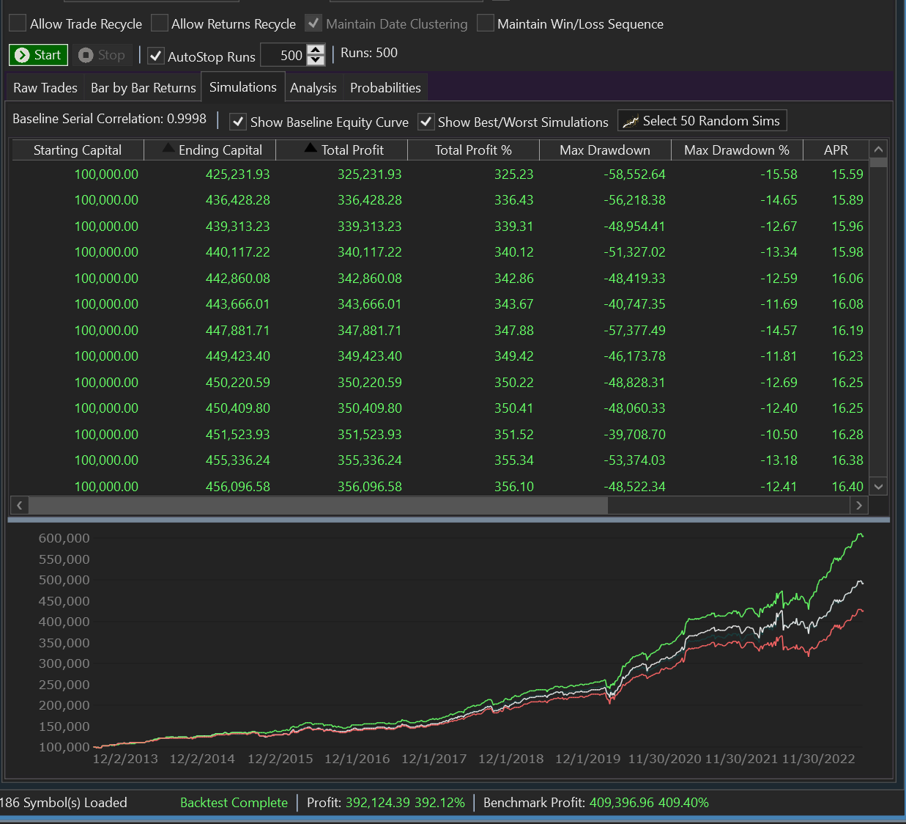Uncheck Show Baseline Equity Curve
Image resolution: width=906 pixels, height=824 pixels.
(238, 122)
